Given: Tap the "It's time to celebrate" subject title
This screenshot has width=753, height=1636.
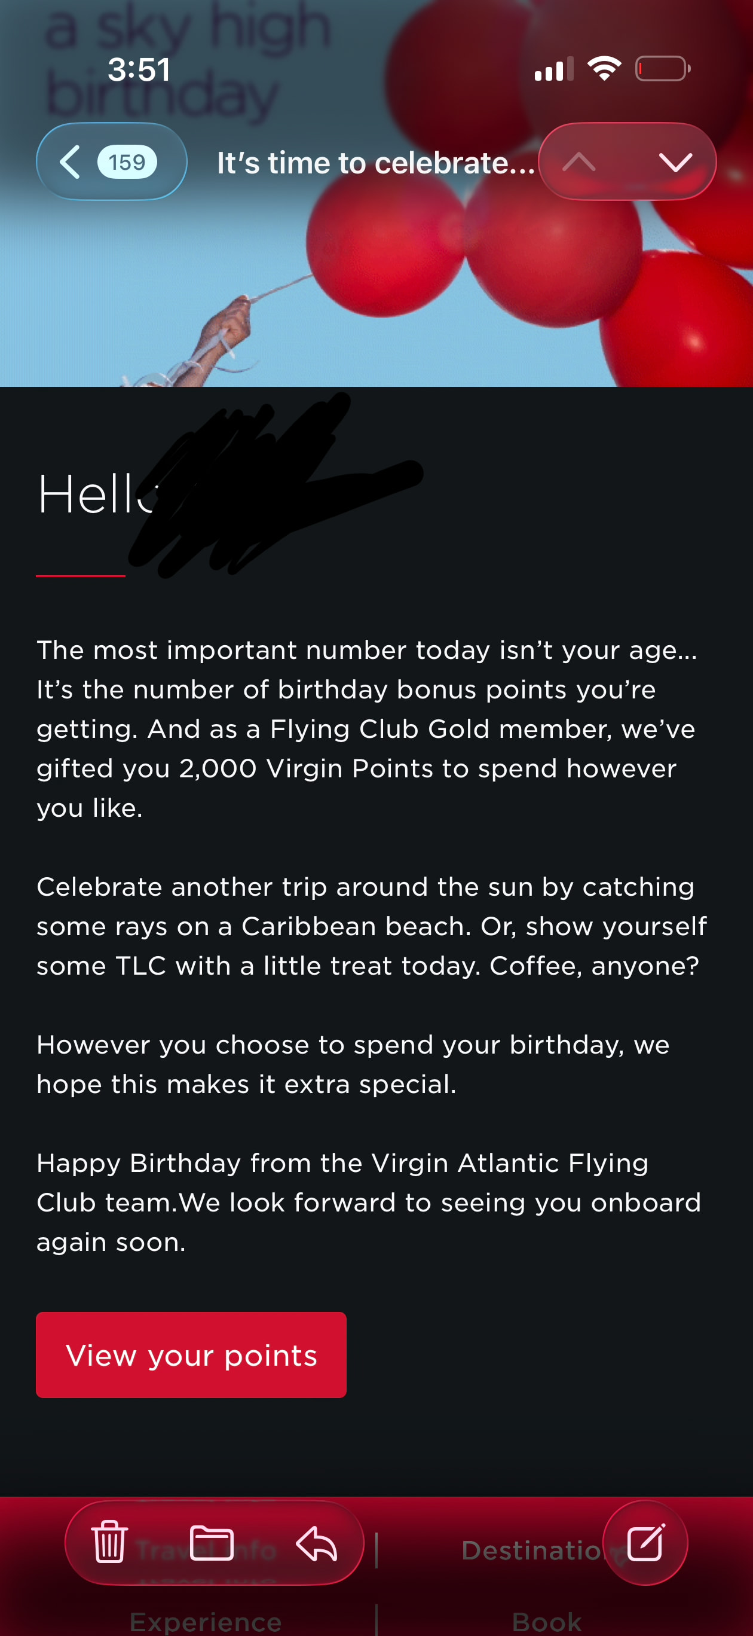Looking at the screenshot, I should [x=376, y=163].
